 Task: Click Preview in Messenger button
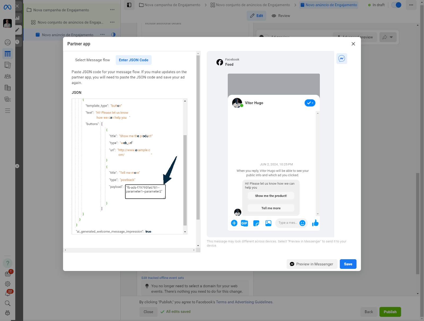pos(312,264)
